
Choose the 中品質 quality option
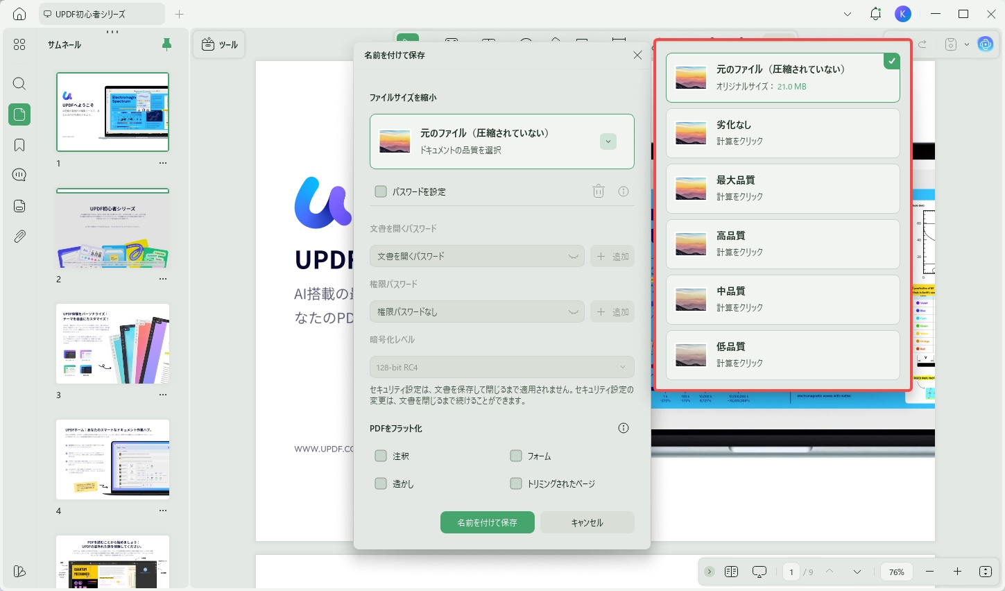pyautogui.click(x=783, y=299)
